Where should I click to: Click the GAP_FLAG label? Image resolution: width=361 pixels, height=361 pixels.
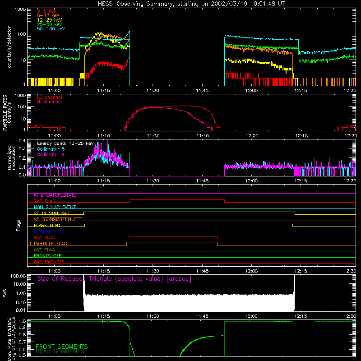pyautogui.click(x=44, y=201)
